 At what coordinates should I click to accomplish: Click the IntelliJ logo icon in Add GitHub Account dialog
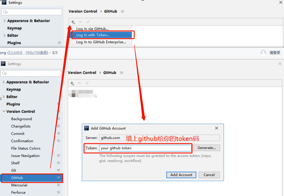pyautogui.click(x=86, y=128)
